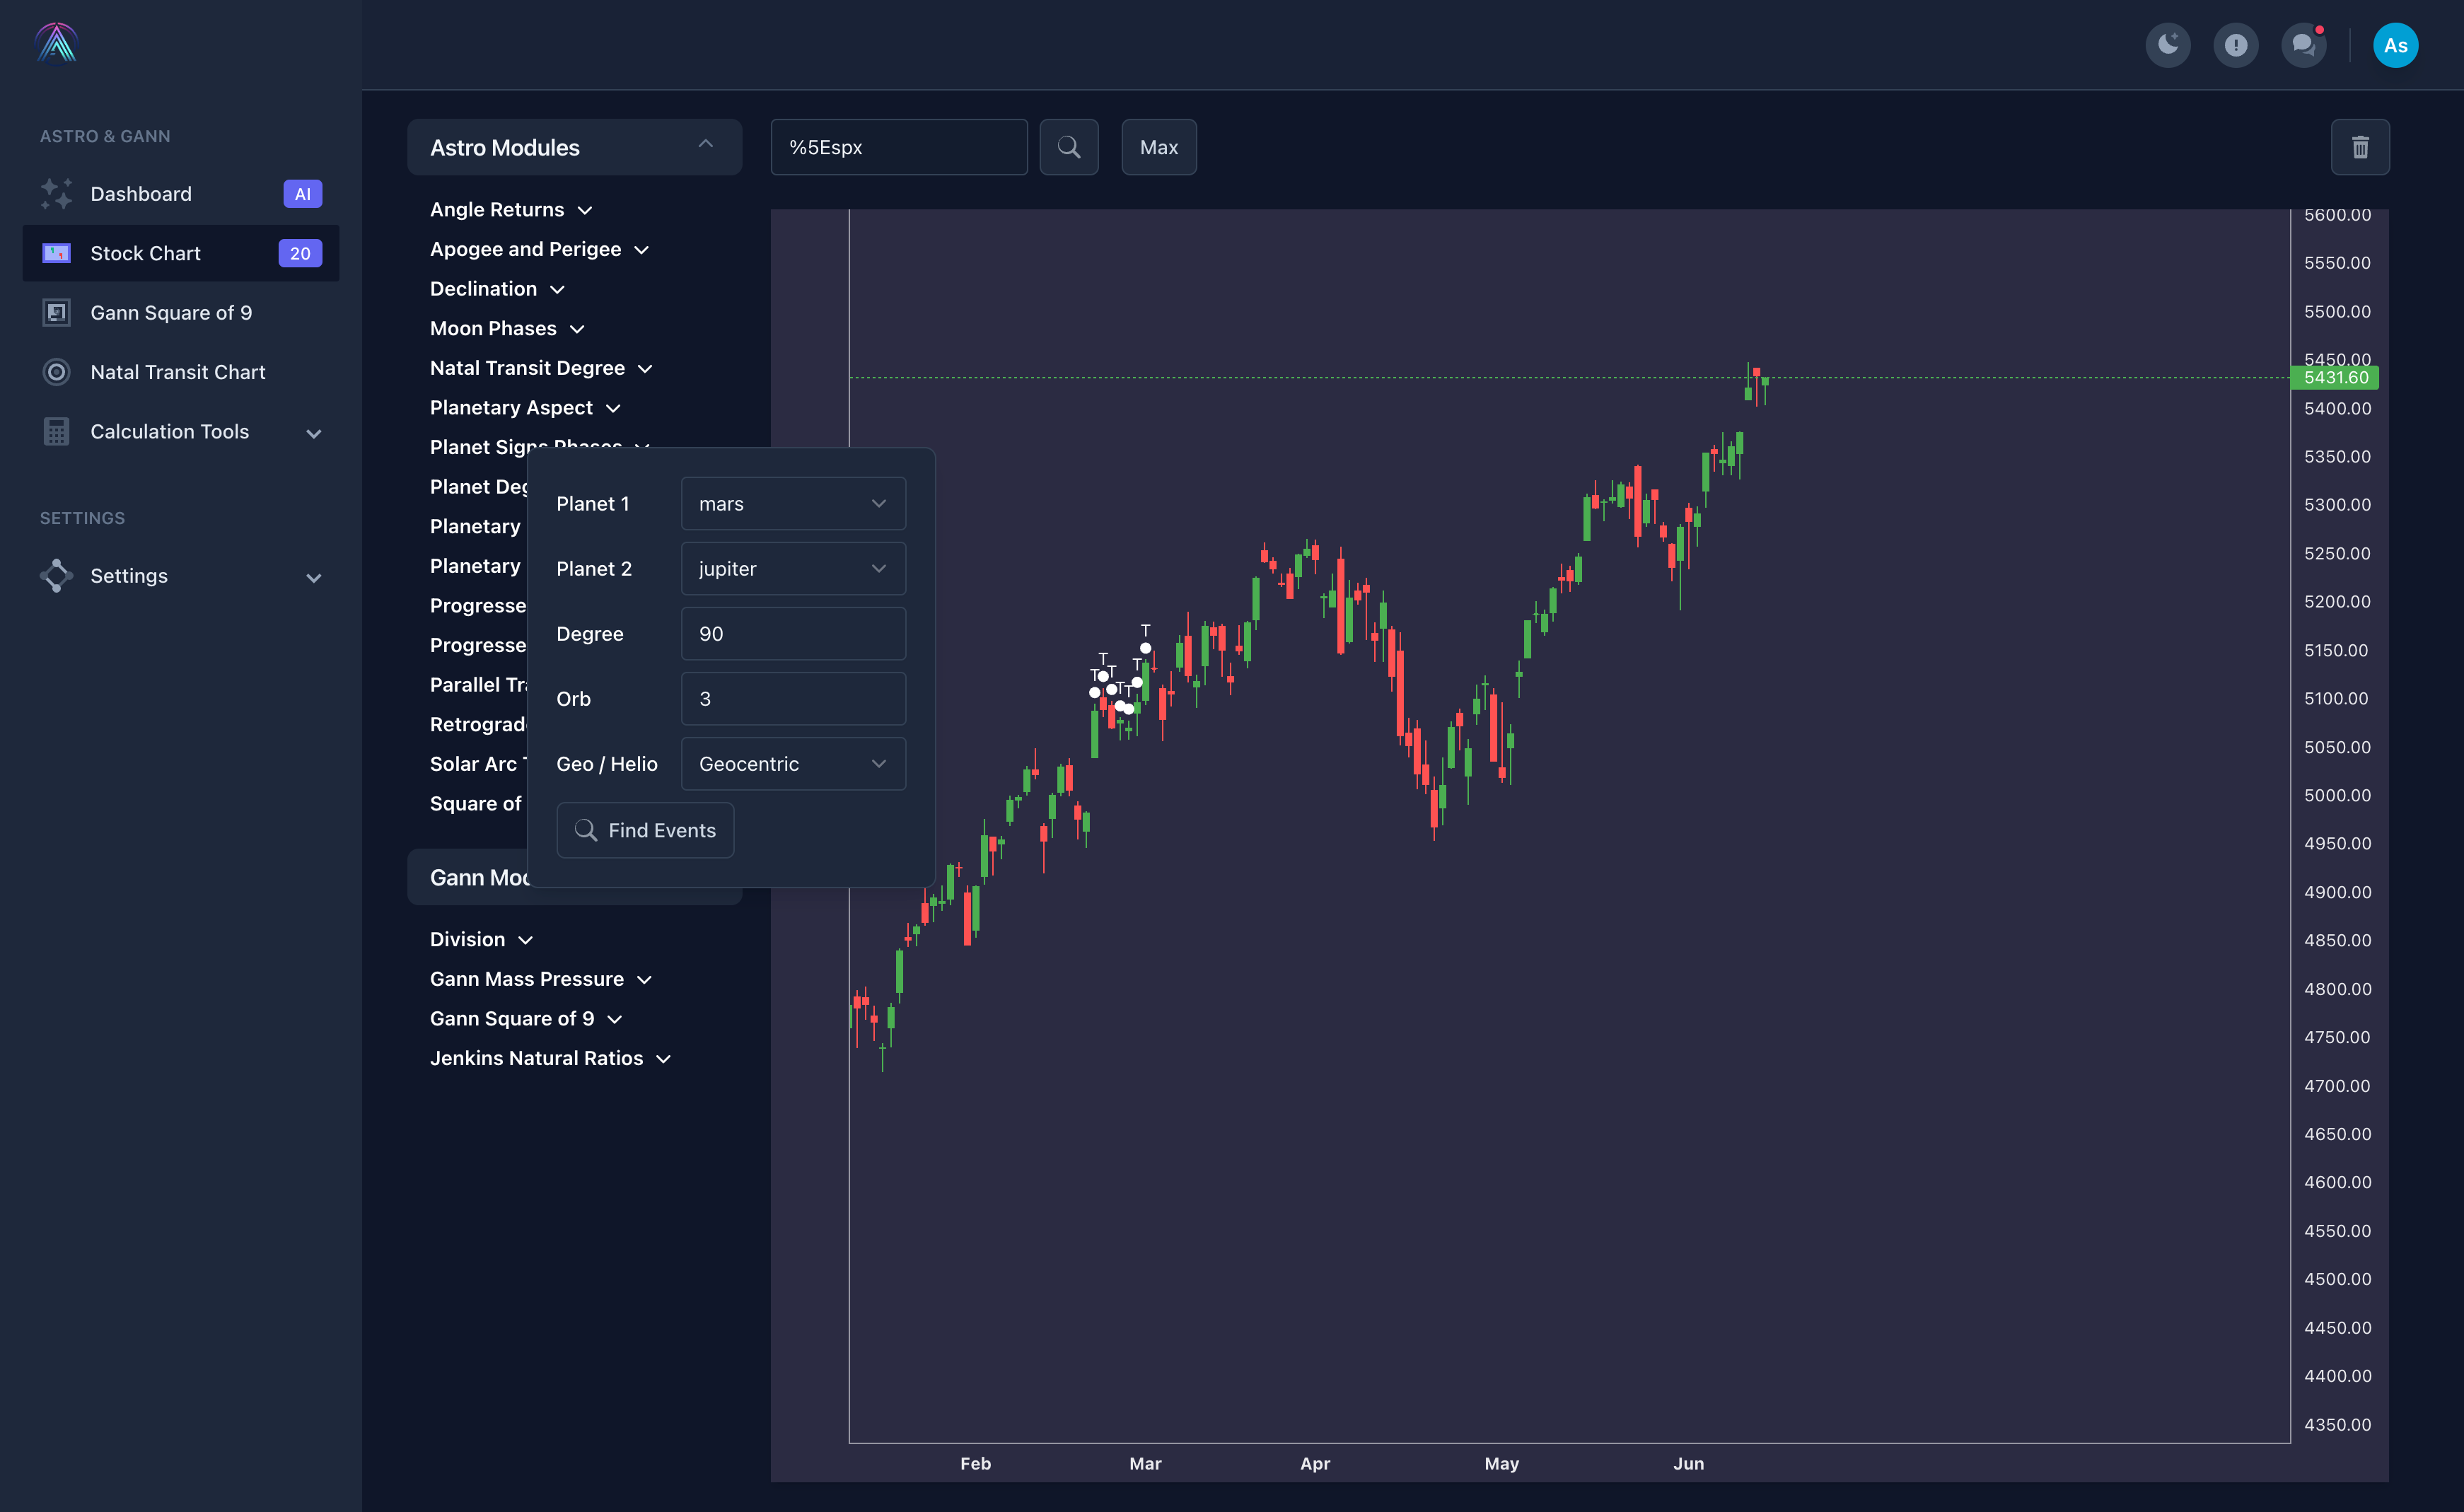Click the user avatar As
2464x1512 pixels.
click(2395, 45)
